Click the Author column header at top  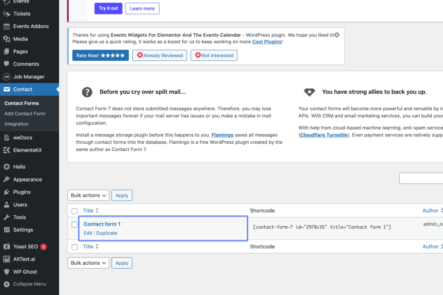pyautogui.click(x=430, y=211)
